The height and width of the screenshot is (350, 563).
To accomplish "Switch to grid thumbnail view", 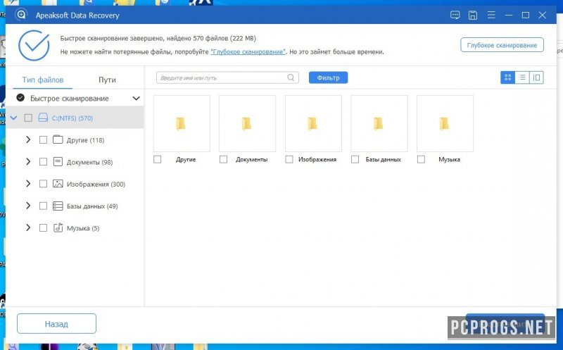I will point(507,77).
